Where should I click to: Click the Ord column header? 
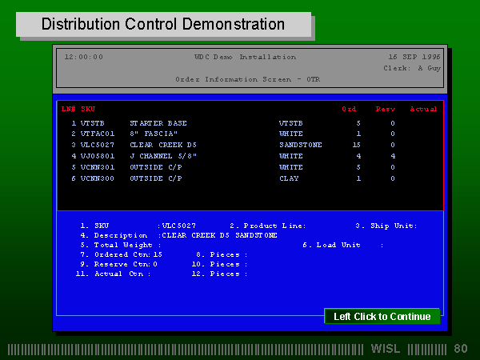tap(349, 109)
